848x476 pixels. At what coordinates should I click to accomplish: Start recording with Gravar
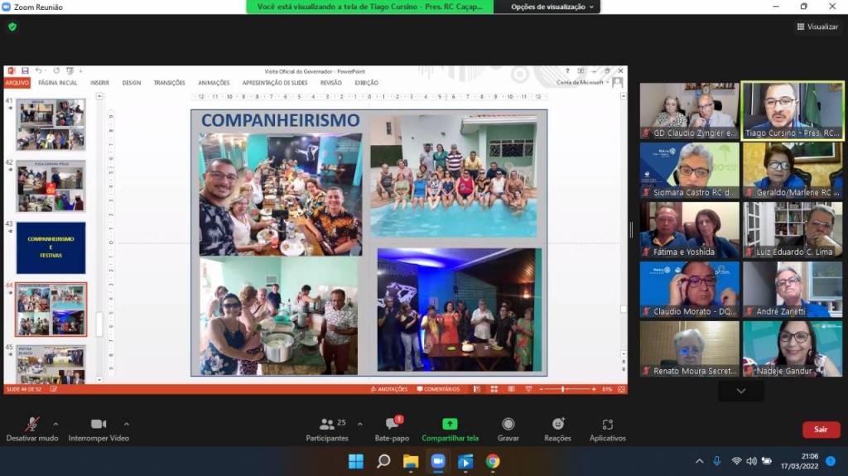click(508, 429)
